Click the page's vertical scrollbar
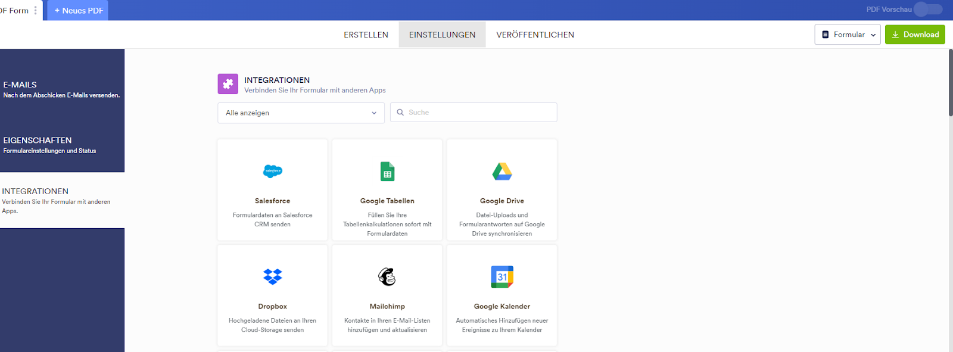Viewport: 953px width, 352px height. click(x=950, y=83)
